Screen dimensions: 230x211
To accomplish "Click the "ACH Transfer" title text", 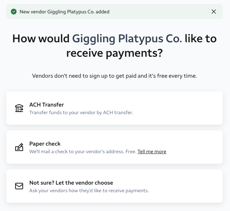I will (x=47, y=105).
